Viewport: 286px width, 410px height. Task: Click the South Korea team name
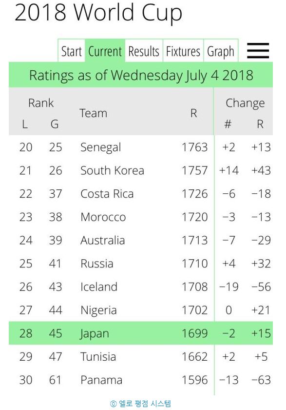[112, 170]
